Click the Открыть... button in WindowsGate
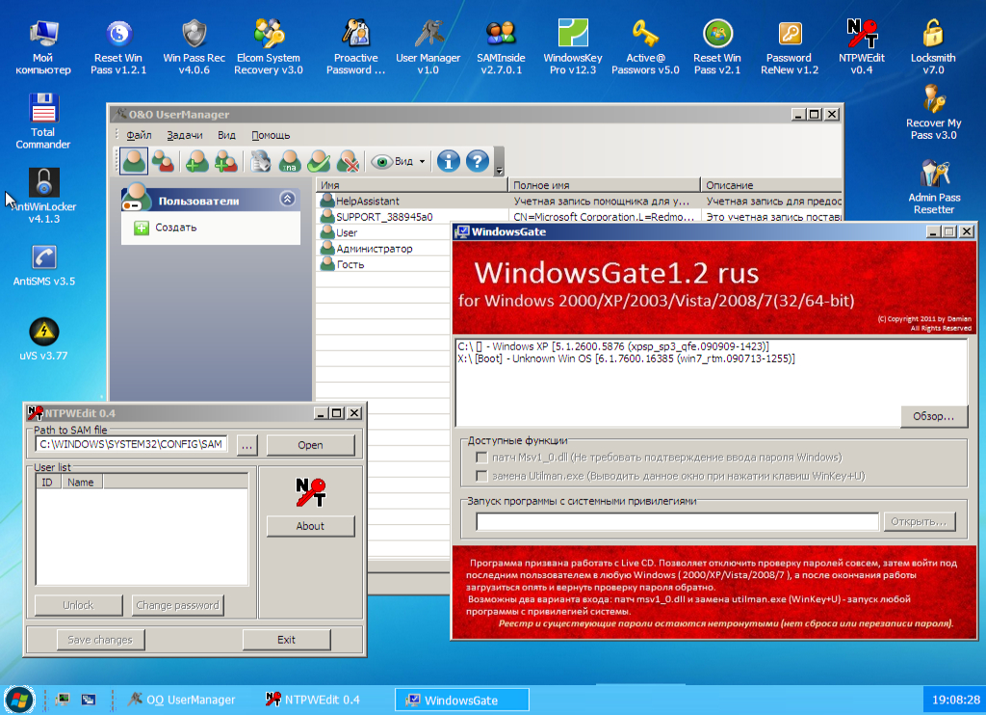Image resolution: width=986 pixels, height=715 pixels. [x=920, y=521]
